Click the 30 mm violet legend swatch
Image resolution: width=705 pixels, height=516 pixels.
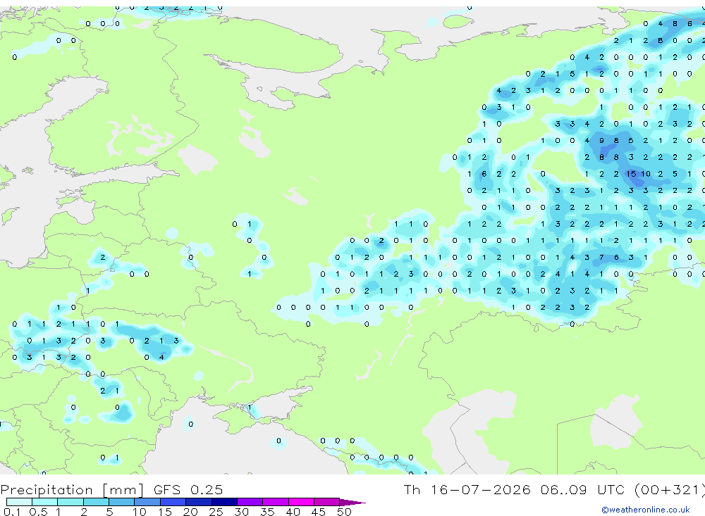point(250,502)
